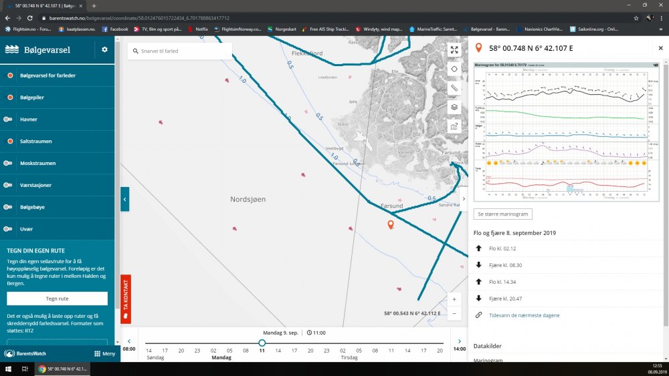Go back in browser history

coord(7,18)
